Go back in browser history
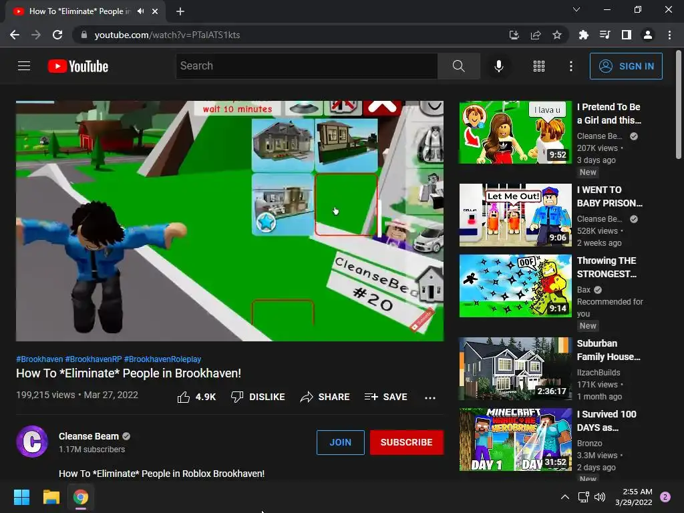Screen dimensions: 684x513 (15, 35)
